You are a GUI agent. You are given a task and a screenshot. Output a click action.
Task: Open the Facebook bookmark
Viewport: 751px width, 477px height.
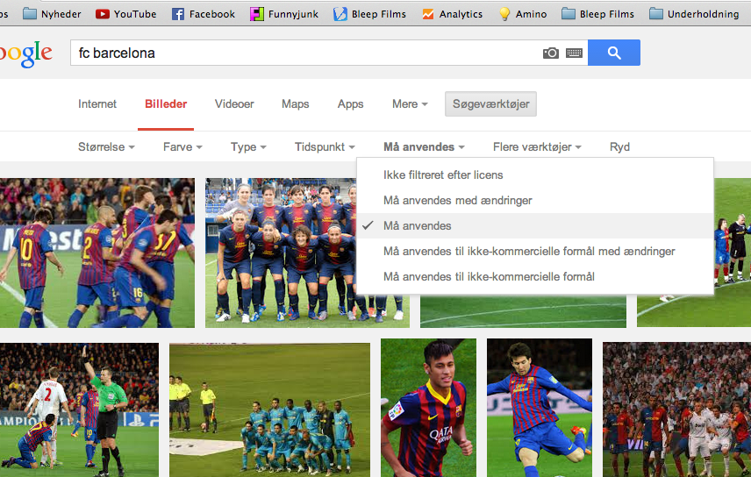tap(204, 14)
